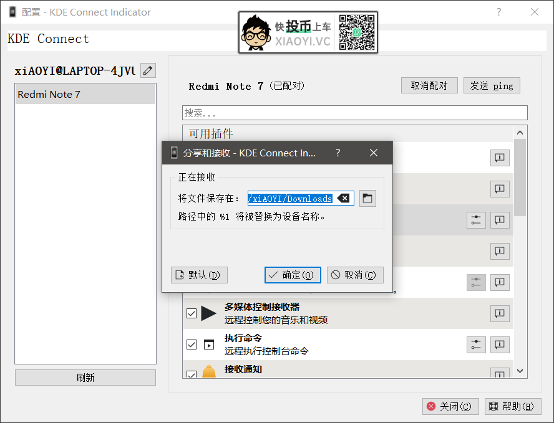This screenshot has height=423, width=554.
Task: Restore defaults with the 默认 button
Action: click(x=199, y=275)
